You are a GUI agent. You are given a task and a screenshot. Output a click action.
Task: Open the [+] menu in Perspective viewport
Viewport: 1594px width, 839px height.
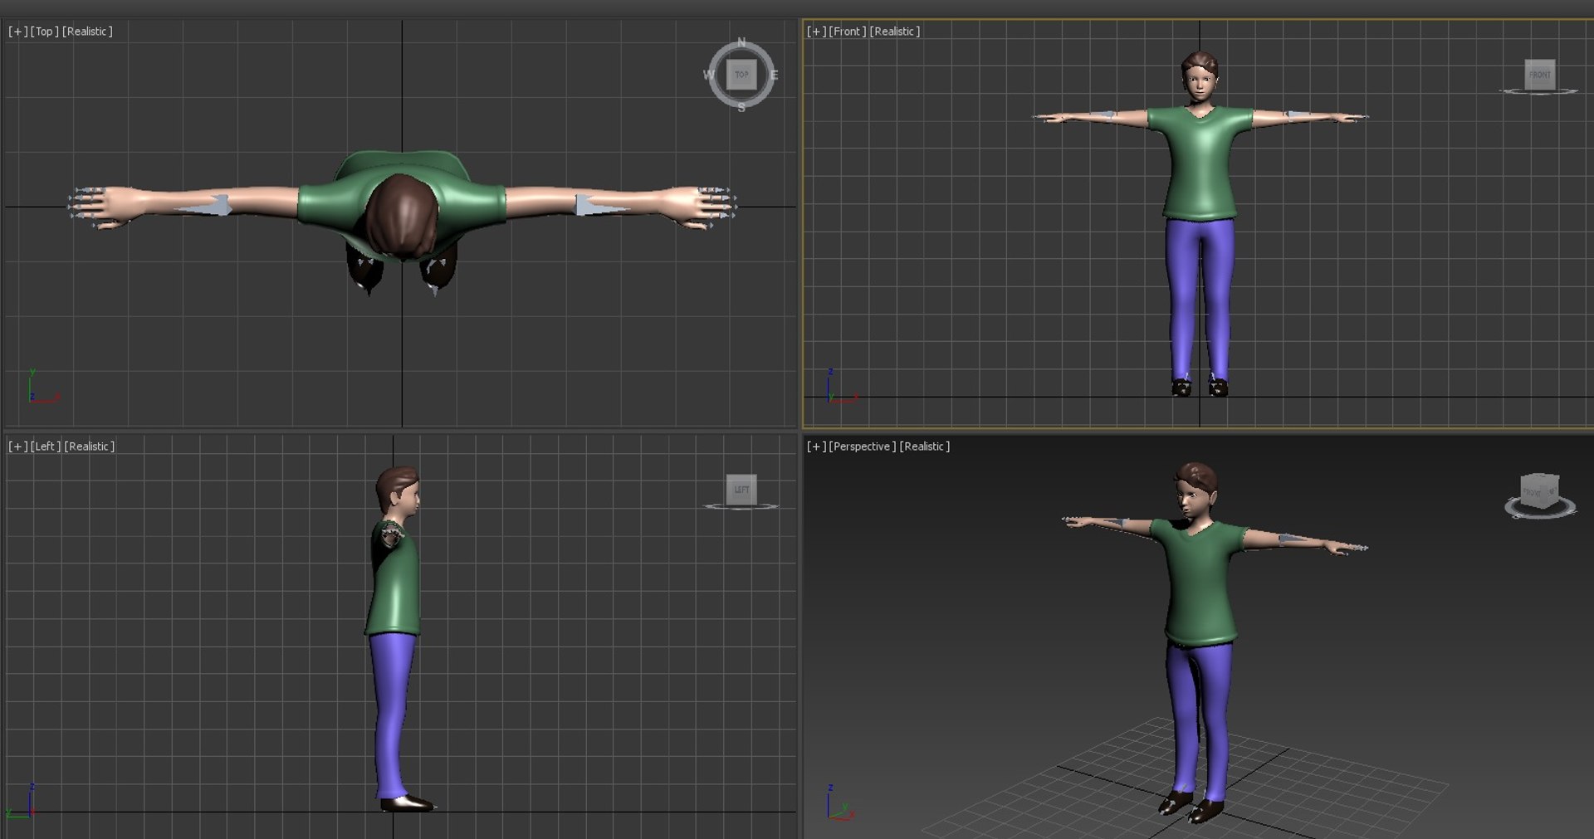click(816, 446)
